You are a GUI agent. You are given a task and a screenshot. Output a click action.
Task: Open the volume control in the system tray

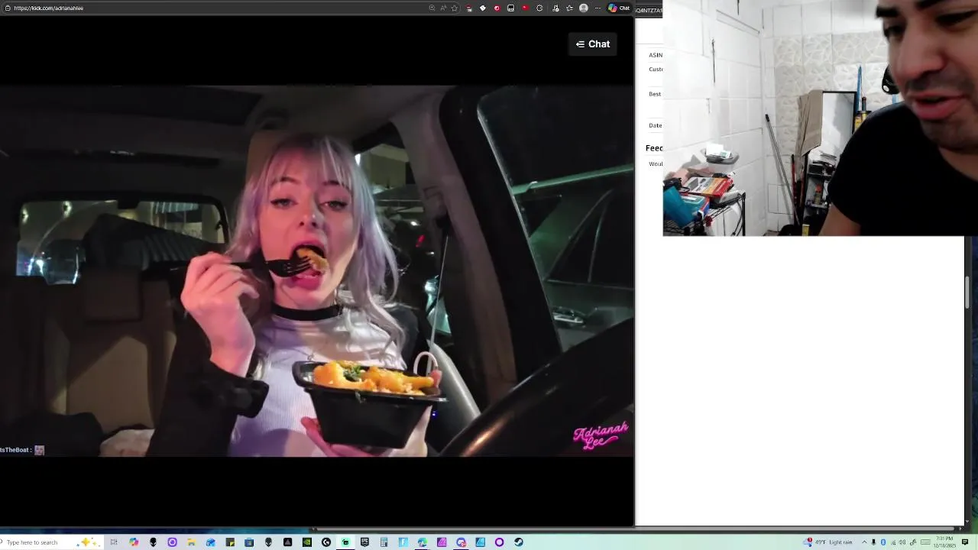(x=902, y=542)
